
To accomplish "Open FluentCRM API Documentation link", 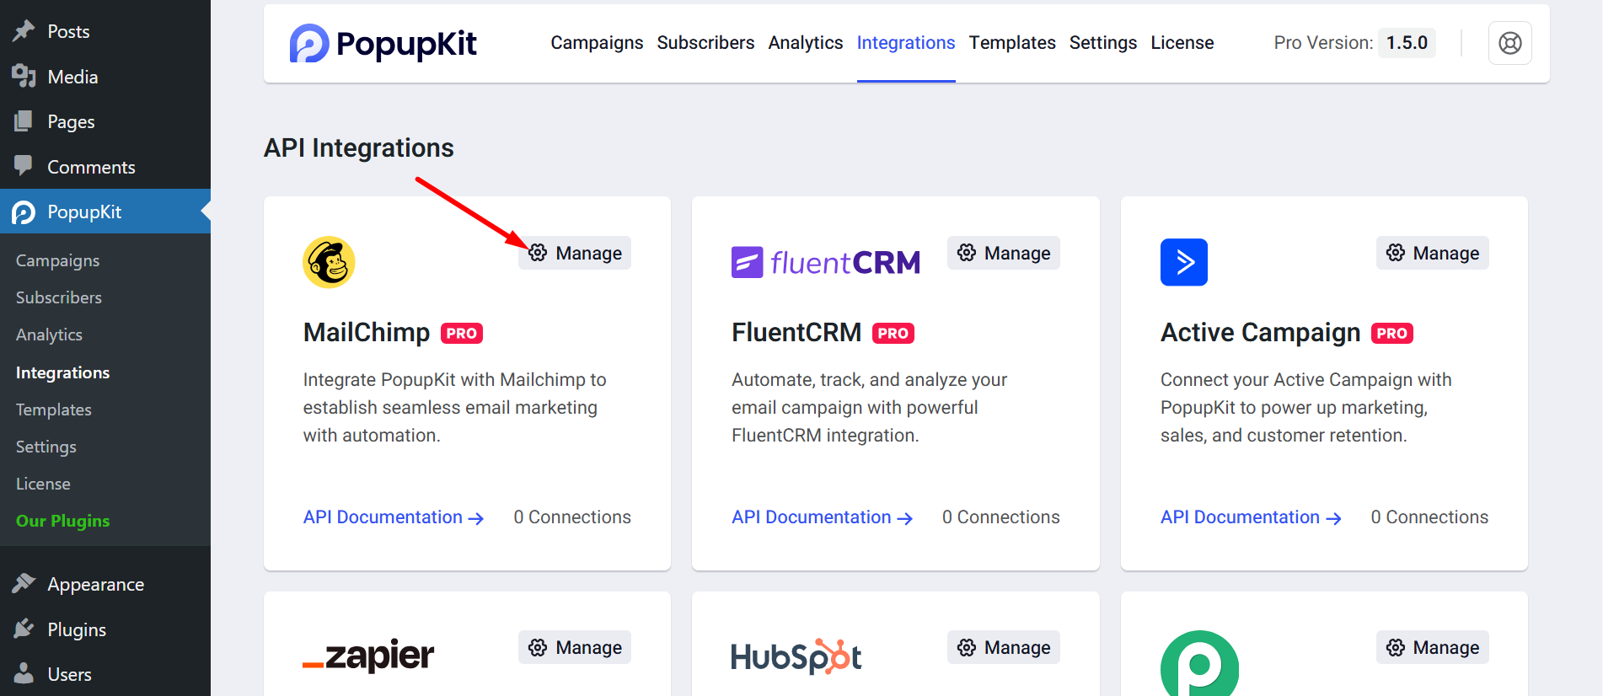I will click(823, 517).
